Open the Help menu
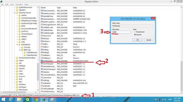Viewport: 183px width, 102px height. tap(26, 4)
